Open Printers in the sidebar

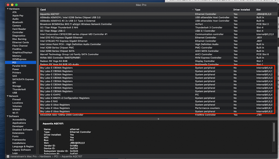click(x=16, y=73)
